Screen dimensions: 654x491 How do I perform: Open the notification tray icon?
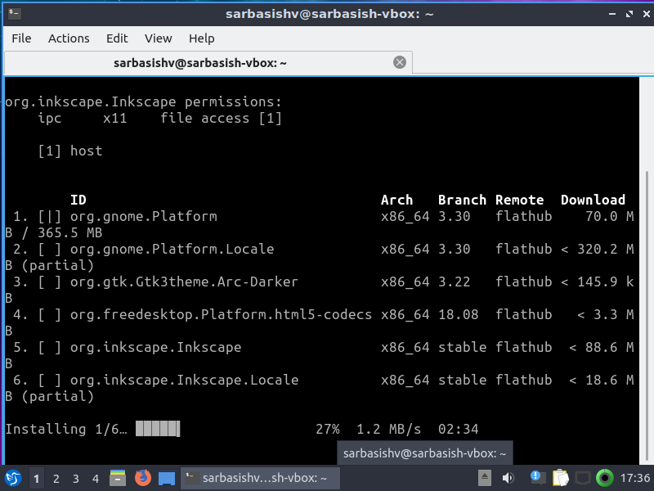[x=537, y=478]
